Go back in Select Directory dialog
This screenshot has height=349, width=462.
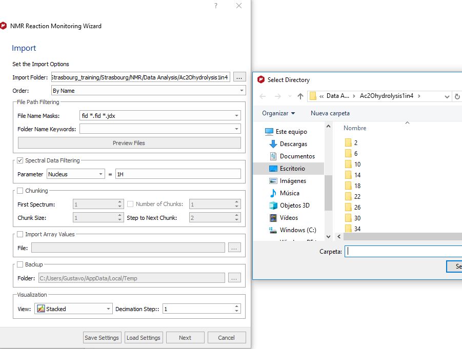263,96
